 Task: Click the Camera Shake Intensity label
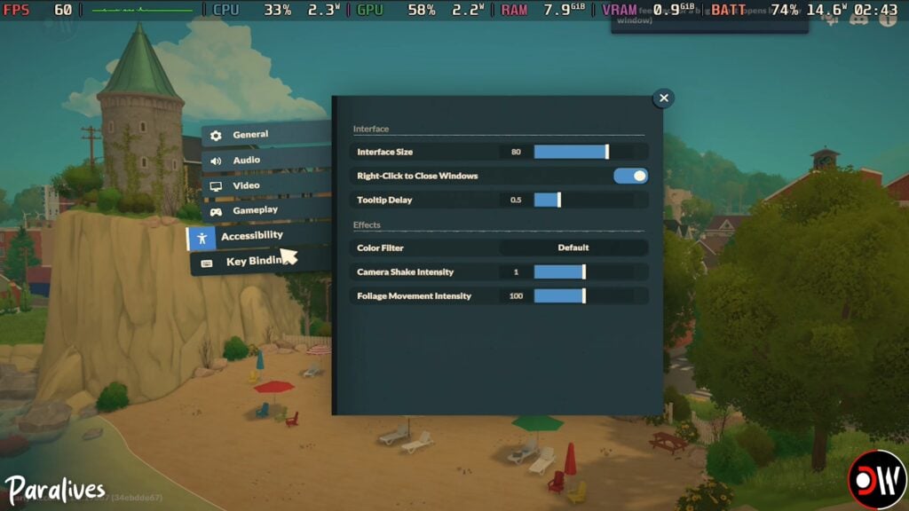tap(405, 271)
